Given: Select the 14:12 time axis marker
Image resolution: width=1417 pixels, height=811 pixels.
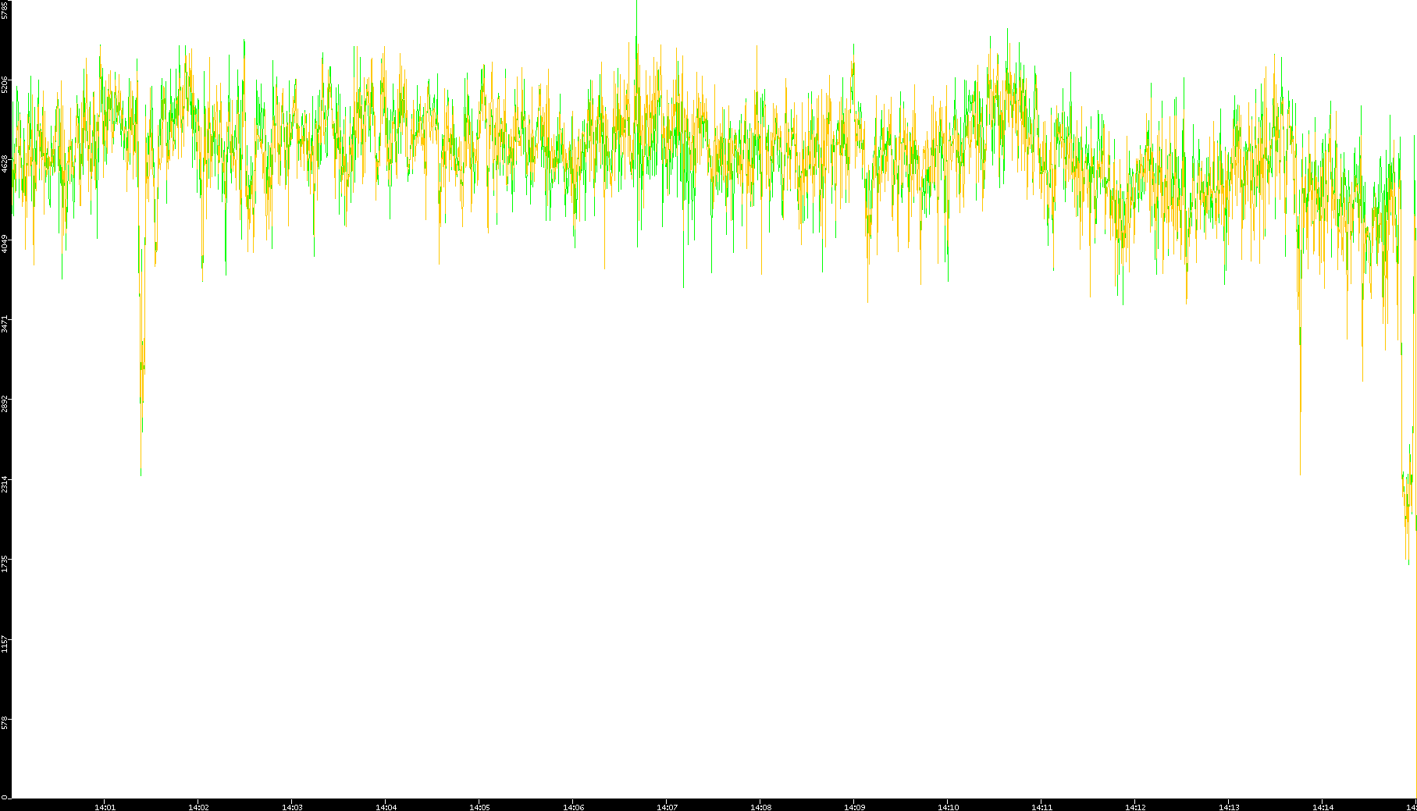Looking at the screenshot, I should click(x=1135, y=806).
